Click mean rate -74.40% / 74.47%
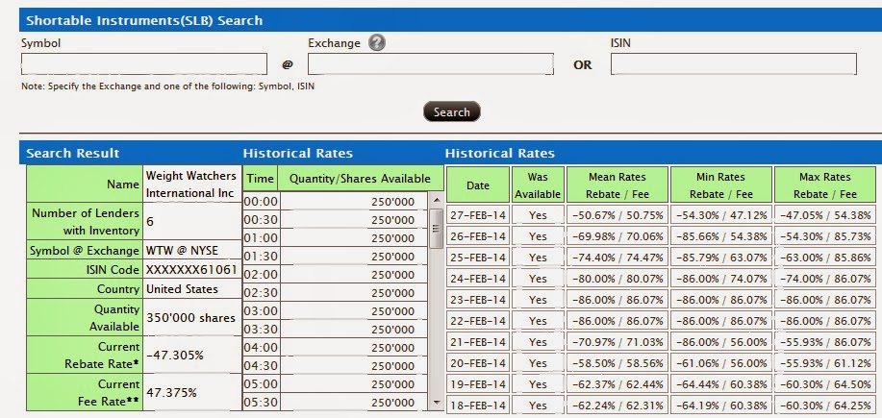This screenshot has height=418, width=882. tap(617, 258)
